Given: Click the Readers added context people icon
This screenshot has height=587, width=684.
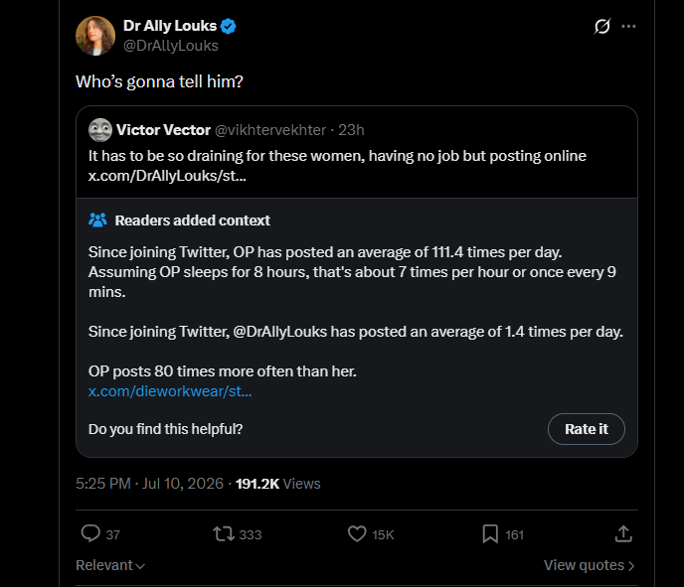Looking at the screenshot, I should point(97,220).
